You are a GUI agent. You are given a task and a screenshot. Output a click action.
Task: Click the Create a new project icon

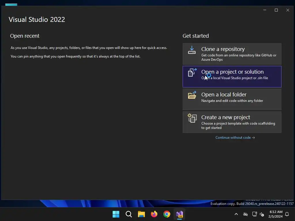pos(192,118)
